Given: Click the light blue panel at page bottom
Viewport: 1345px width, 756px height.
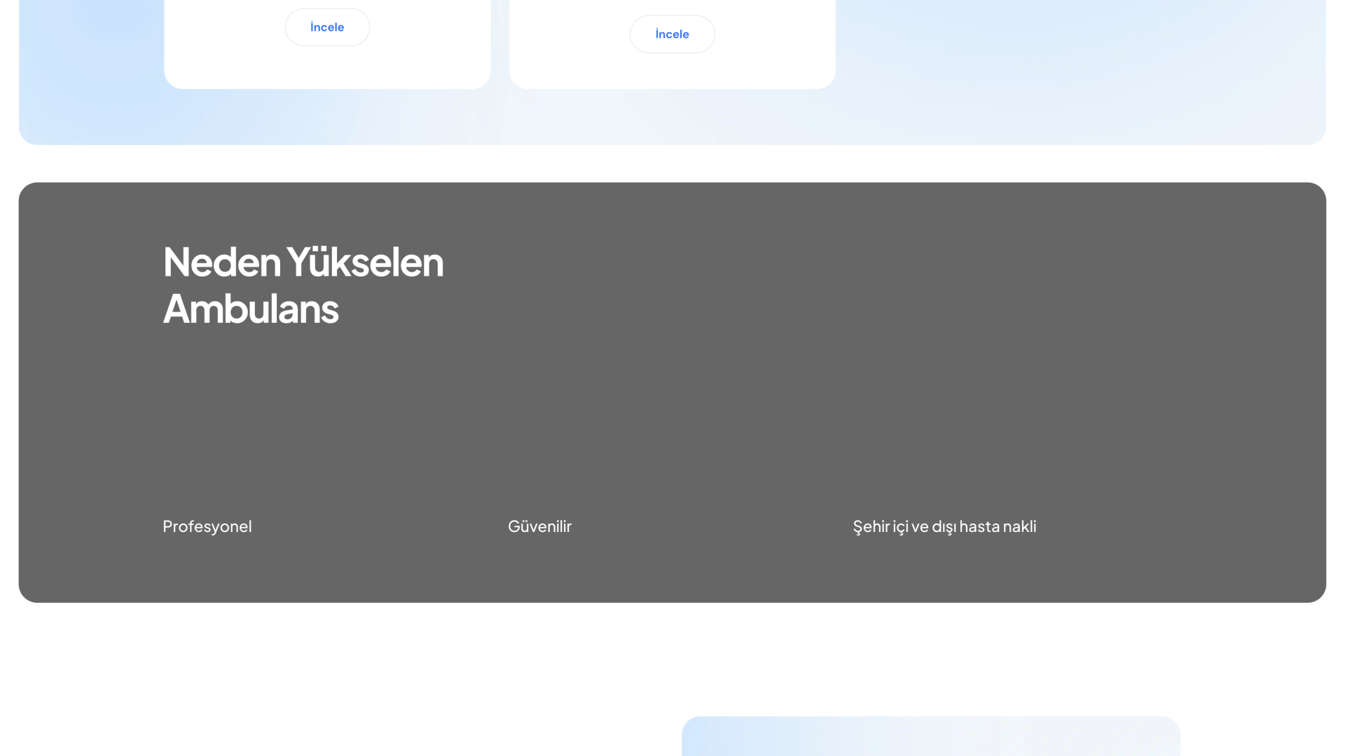Looking at the screenshot, I should click(930, 736).
